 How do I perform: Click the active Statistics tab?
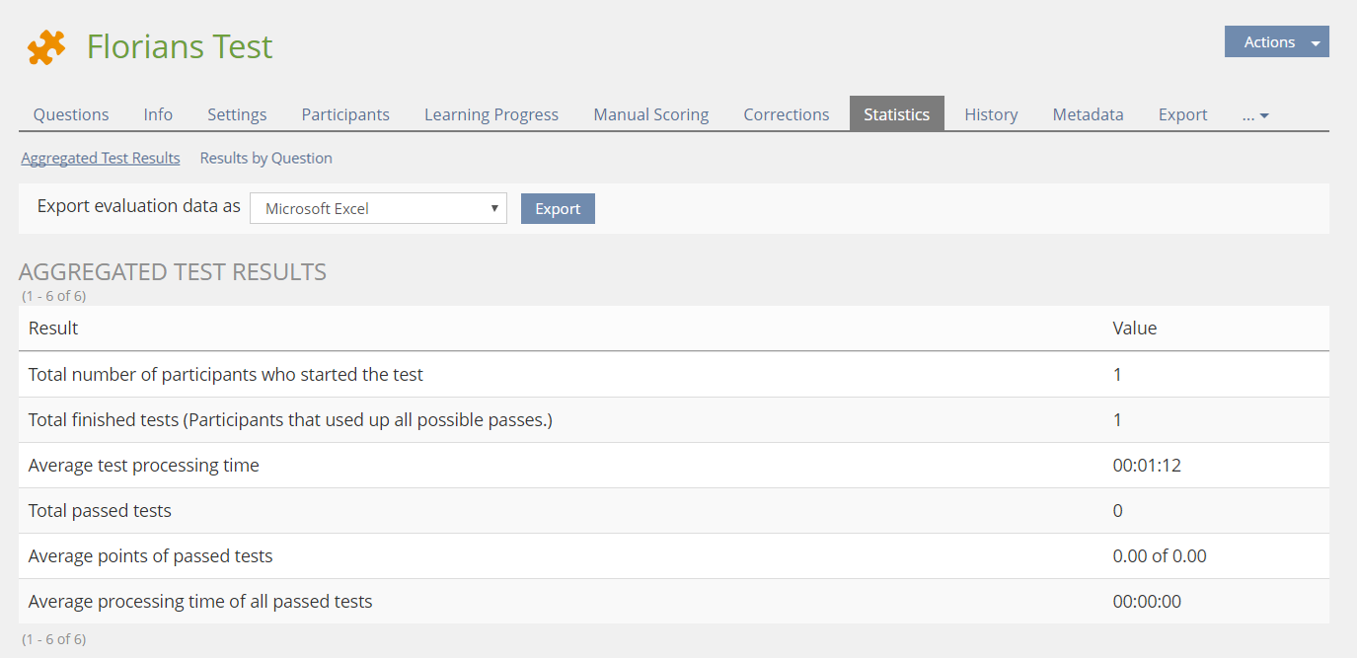[x=896, y=114]
